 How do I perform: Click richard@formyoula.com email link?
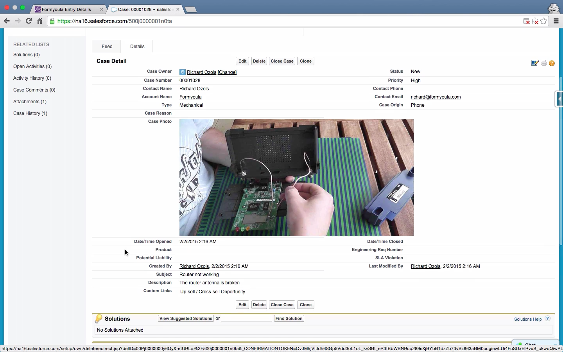click(436, 97)
